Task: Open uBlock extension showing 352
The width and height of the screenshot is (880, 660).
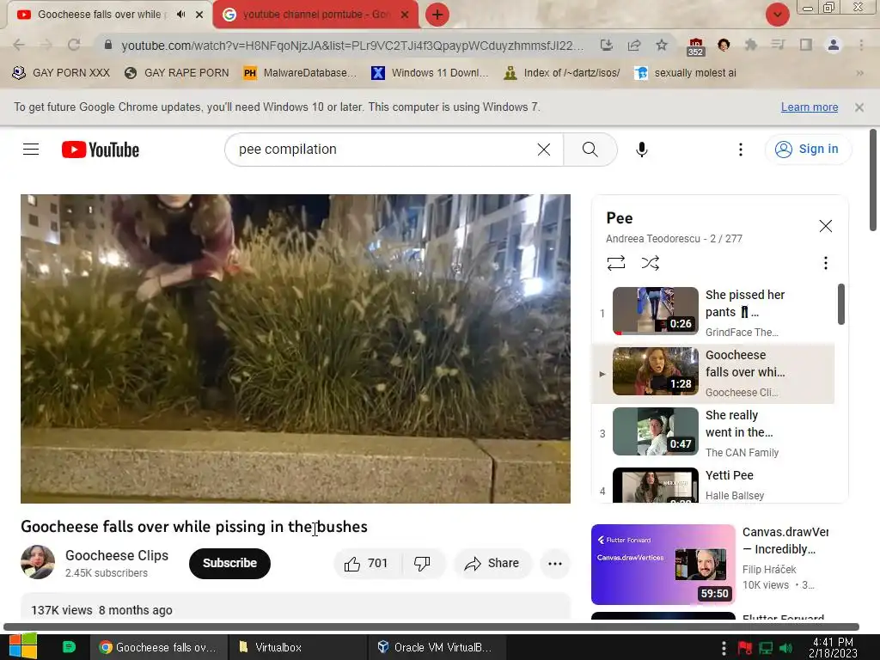Action: point(695,46)
